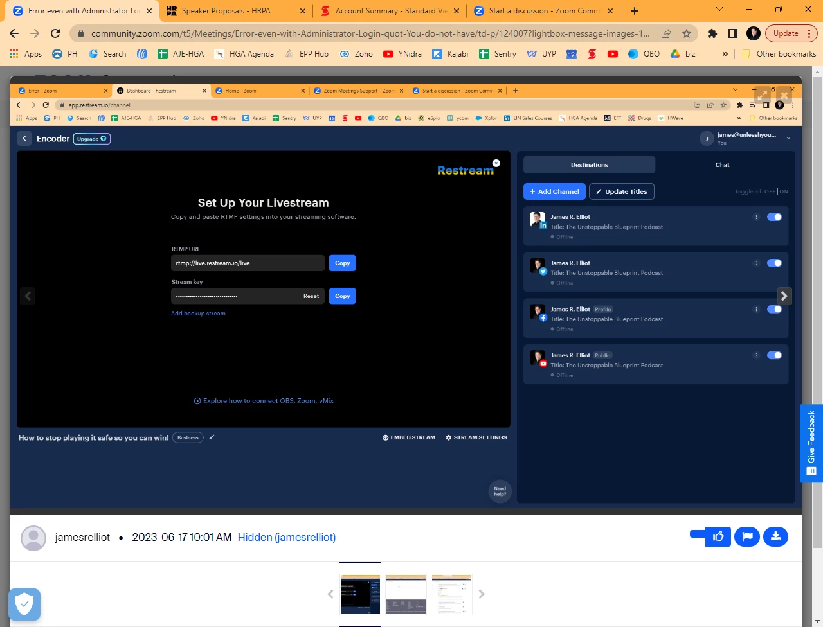
Task: Click the Add Channel button
Action: pyautogui.click(x=554, y=191)
